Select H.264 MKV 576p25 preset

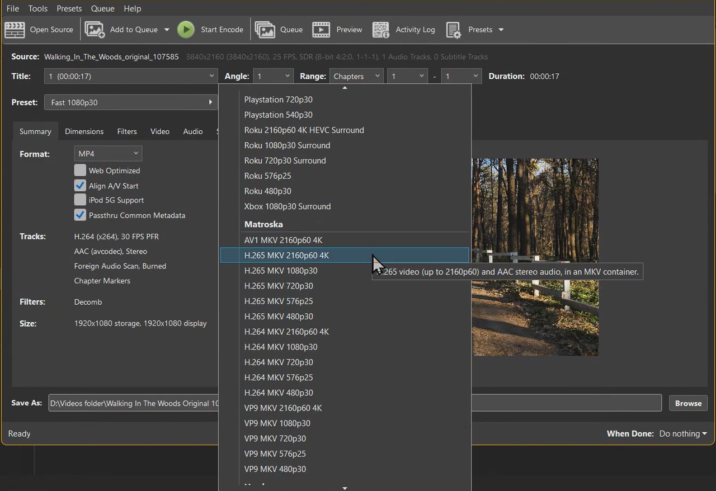click(x=345, y=377)
